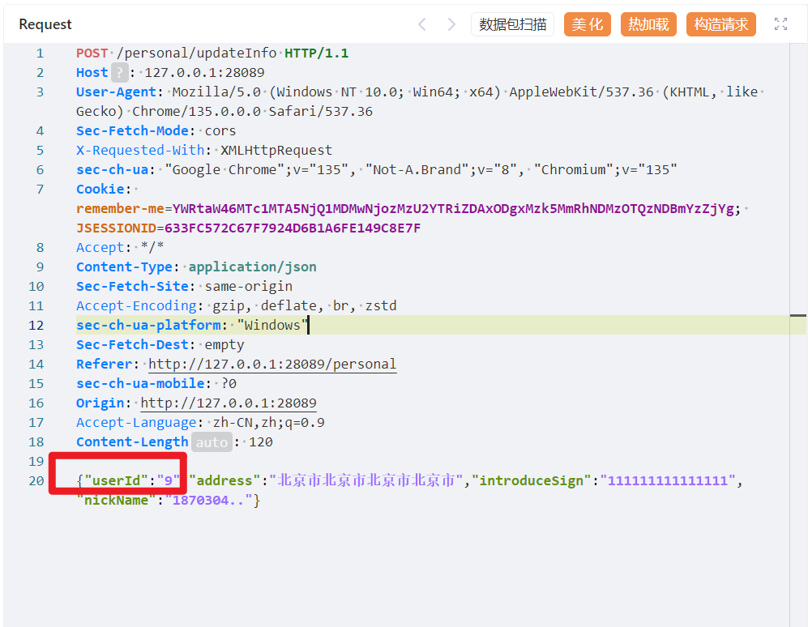Go to the previous request arrow
The width and height of the screenshot is (808, 627).
[422, 24]
